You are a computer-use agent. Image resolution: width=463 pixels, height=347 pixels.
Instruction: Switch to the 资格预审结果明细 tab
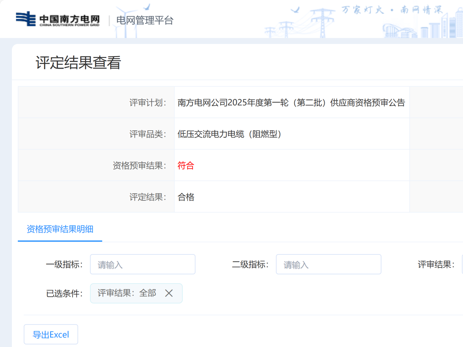coord(60,229)
